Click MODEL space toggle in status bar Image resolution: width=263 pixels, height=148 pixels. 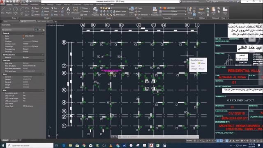tap(189, 141)
